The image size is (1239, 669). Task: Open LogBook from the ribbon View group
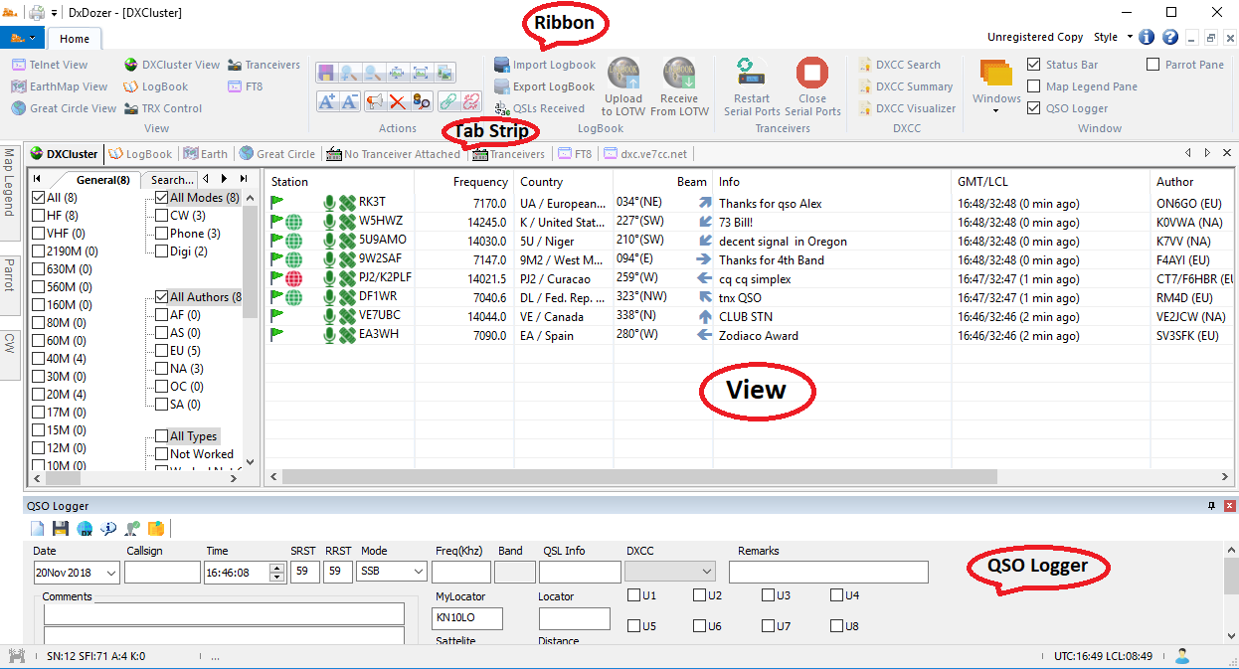click(156, 86)
